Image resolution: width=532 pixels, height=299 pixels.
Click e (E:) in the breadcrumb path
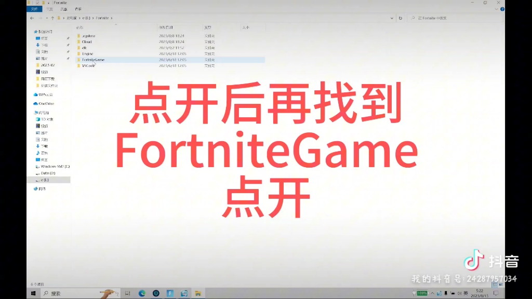[x=85, y=18]
